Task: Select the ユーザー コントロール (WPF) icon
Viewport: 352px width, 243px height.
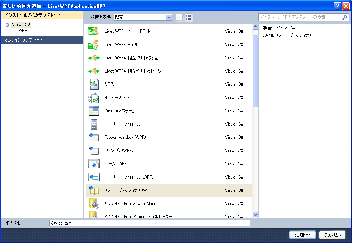Action: click(x=94, y=177)
